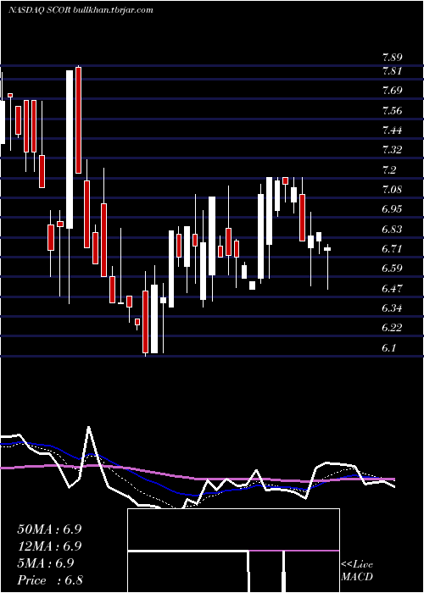
Task: Select the 7.2 price level label
Action: point(389,169)
